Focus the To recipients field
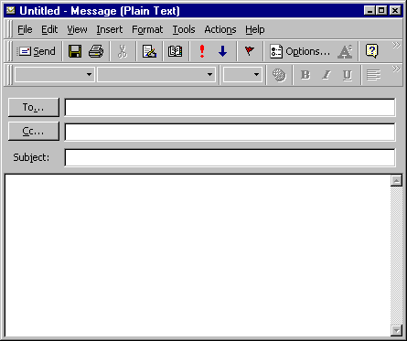 click(230, 107)
